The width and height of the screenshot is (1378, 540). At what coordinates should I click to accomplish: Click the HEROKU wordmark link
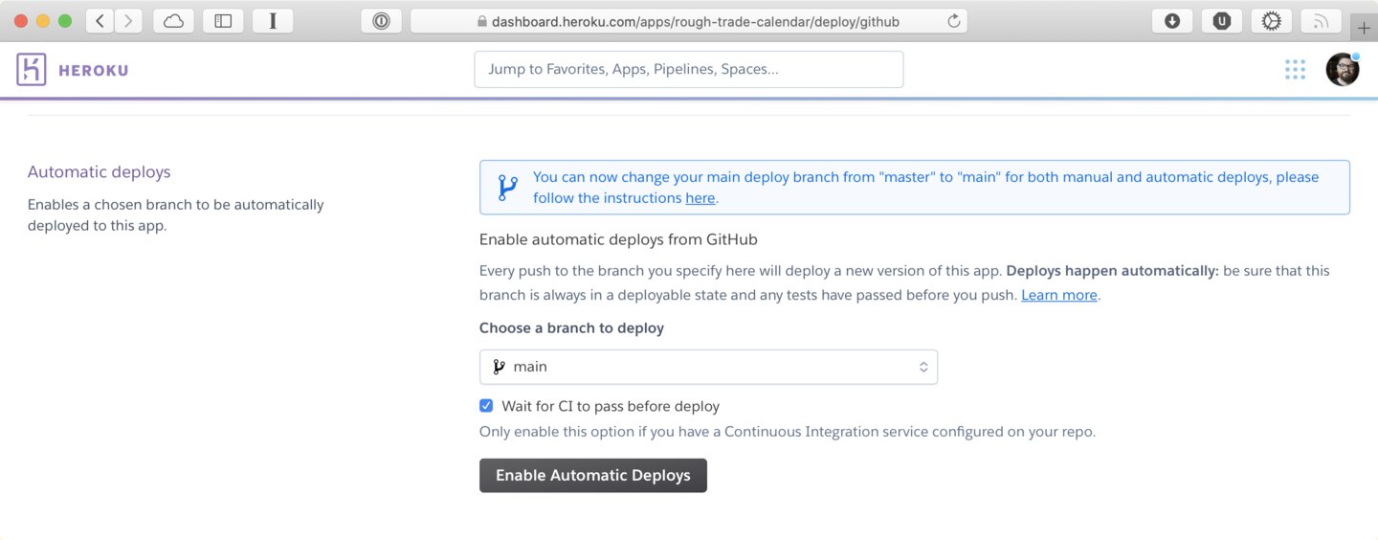94,71
